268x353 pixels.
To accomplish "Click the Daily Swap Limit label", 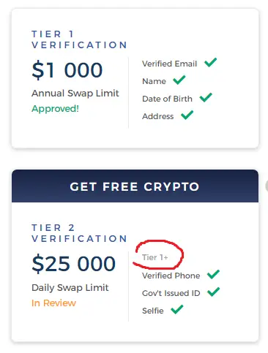I will click(x=70, y=288).
